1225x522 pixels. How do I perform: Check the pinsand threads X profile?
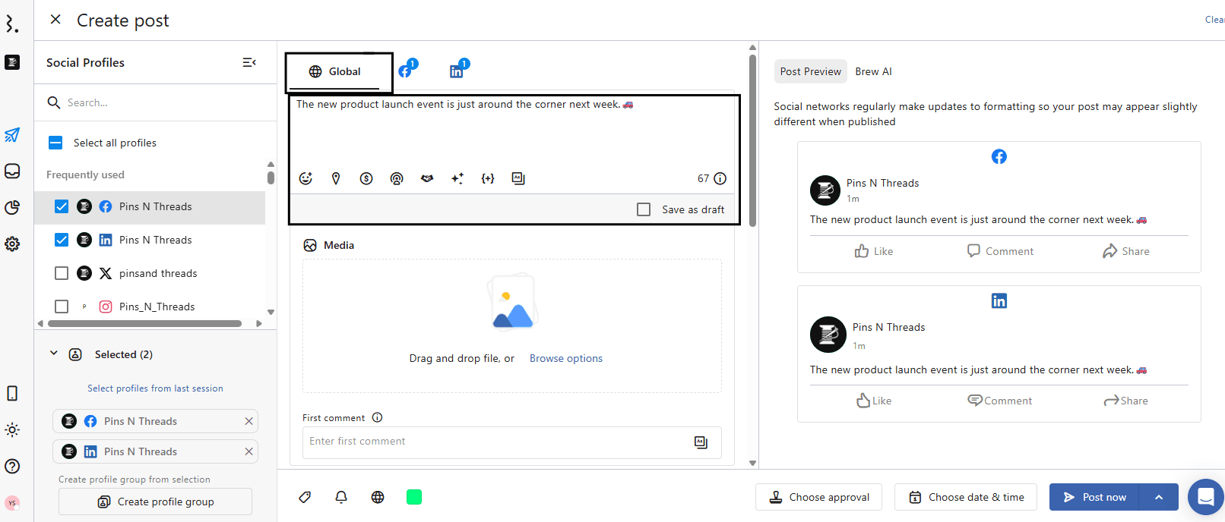[x=62, y=273]
